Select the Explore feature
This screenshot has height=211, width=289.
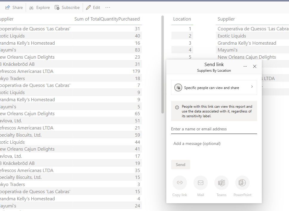pyautogui.click(x=39, y=7)
